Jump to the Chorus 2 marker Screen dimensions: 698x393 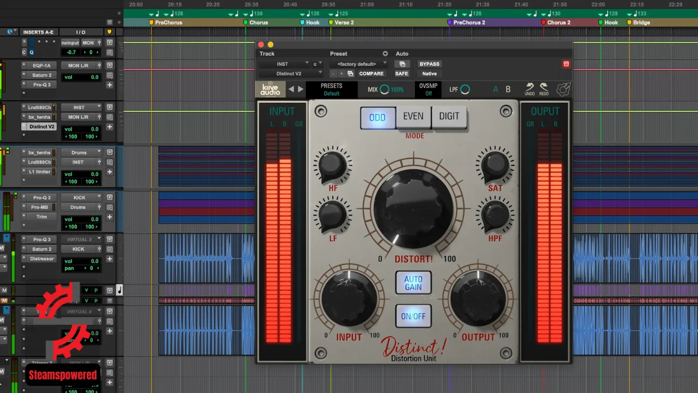click(556, 22)
